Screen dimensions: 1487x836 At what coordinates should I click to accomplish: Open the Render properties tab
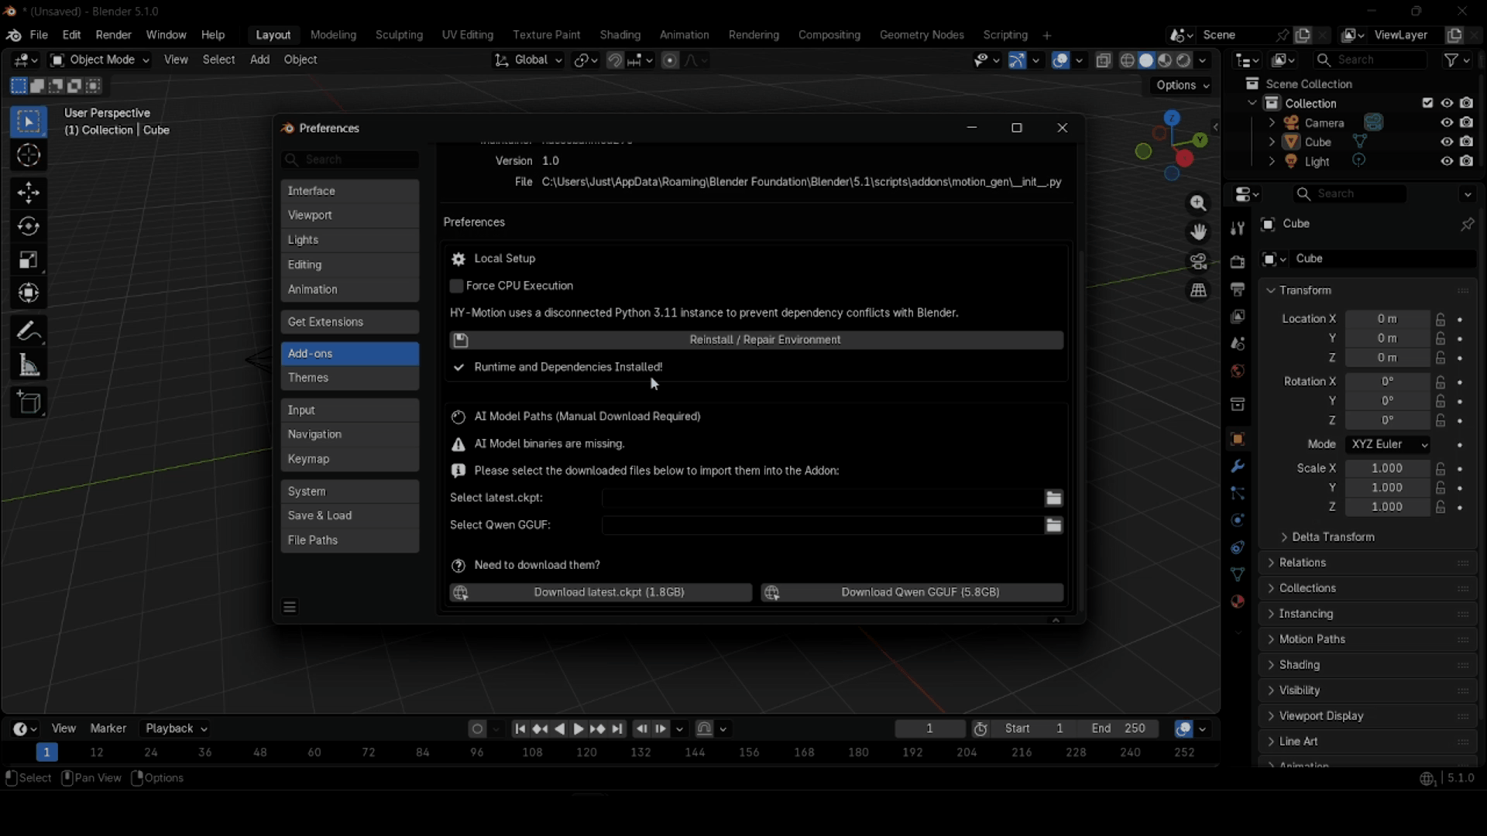(x=1238, y=262)
